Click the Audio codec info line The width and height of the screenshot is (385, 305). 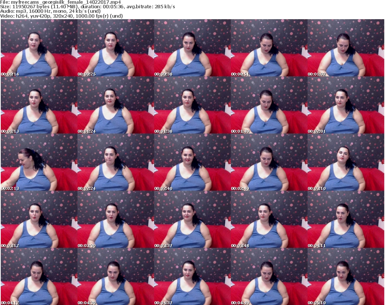(x=50, y=11)
